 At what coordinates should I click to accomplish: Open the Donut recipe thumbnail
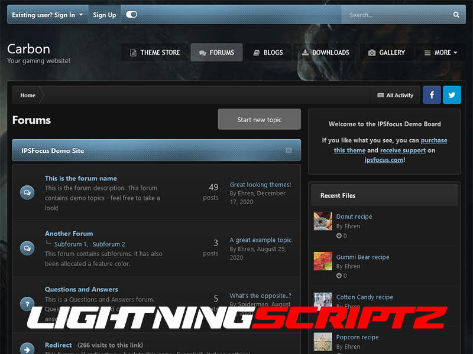coord(323,221)
